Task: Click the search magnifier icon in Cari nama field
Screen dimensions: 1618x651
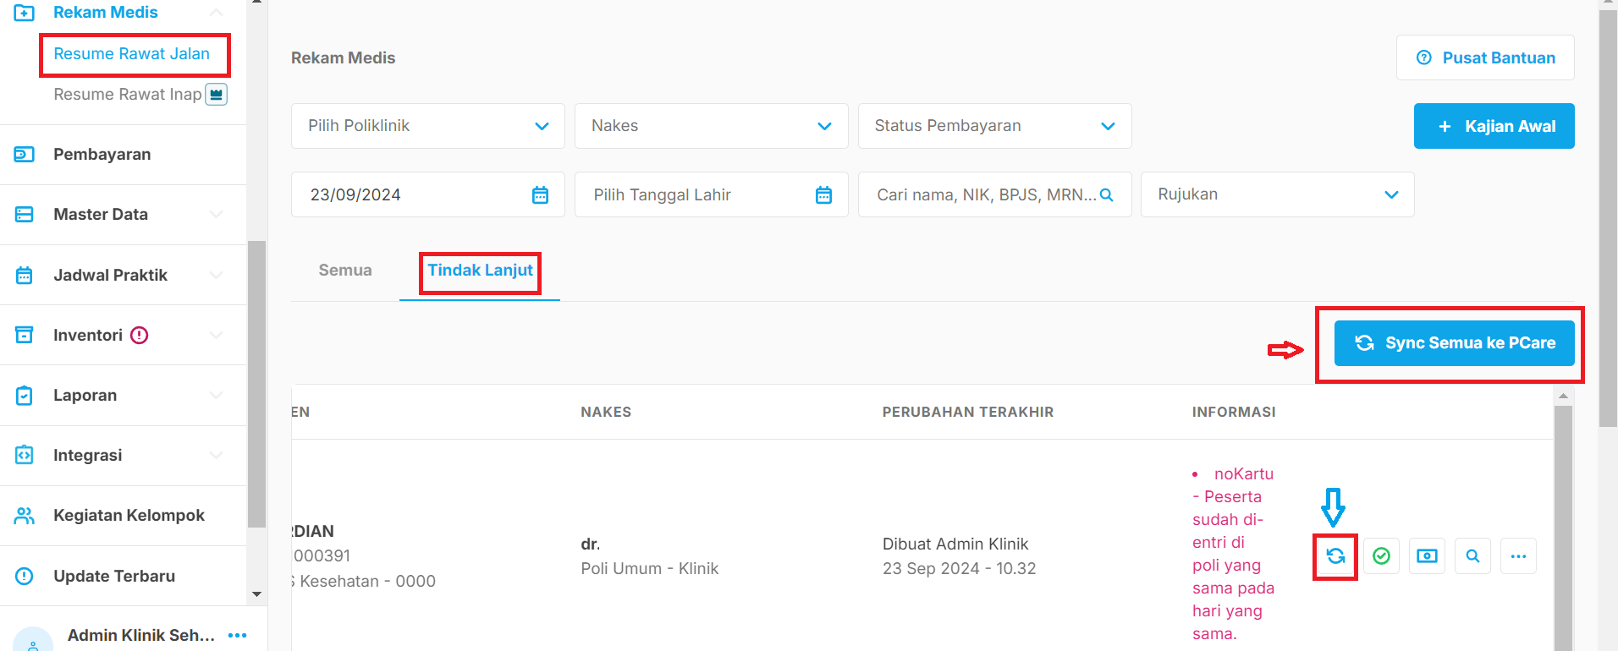Action: point(1106,195)
